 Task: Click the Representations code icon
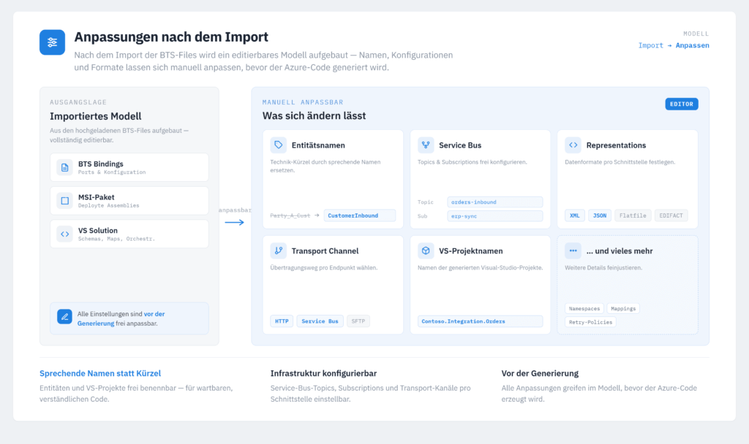point(573,145)
